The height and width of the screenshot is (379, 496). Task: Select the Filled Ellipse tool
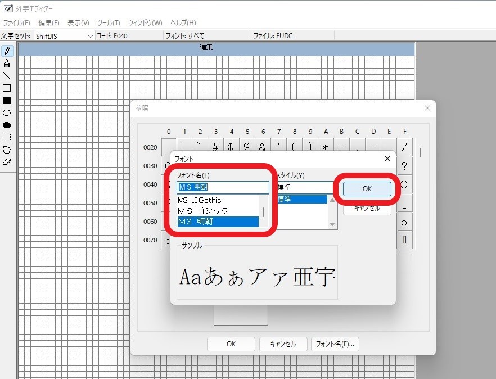coord(7,125)
